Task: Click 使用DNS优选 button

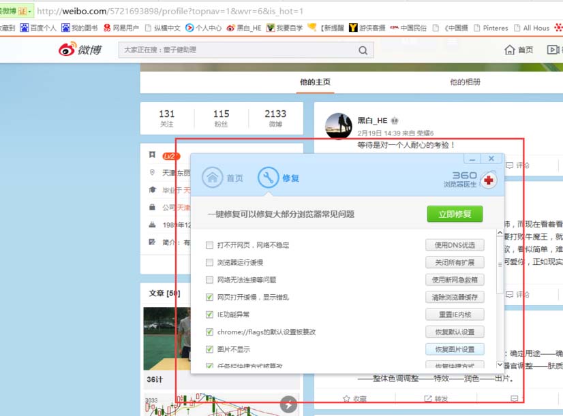Action: pos(455,245)
